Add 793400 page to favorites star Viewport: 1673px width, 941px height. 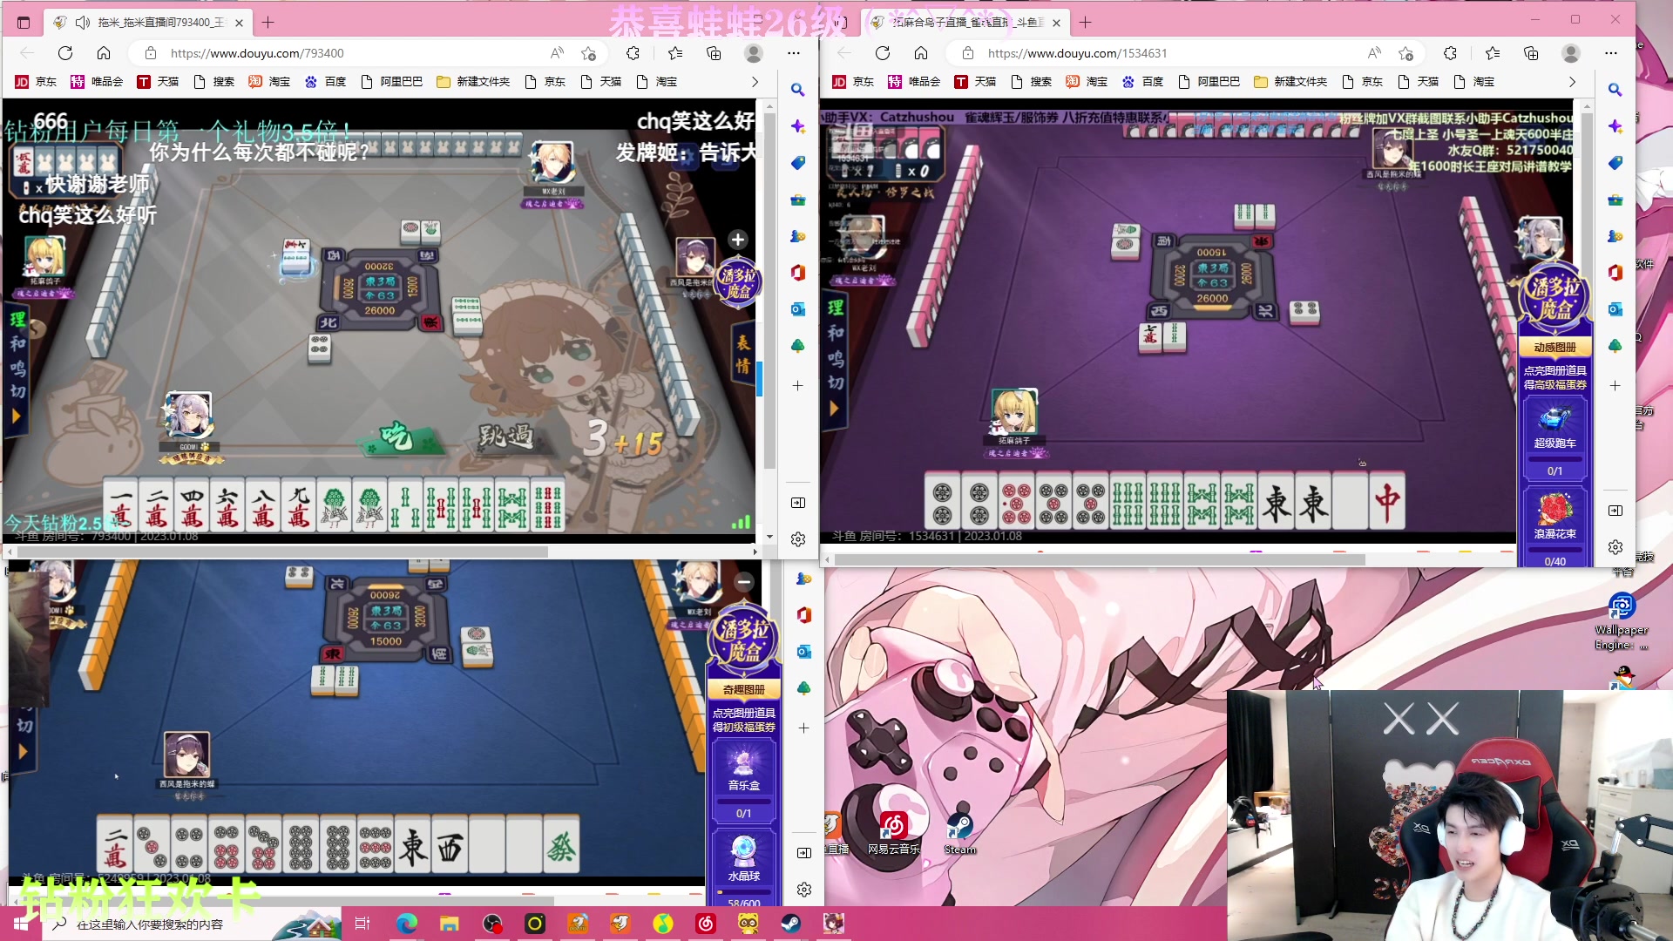589,53
